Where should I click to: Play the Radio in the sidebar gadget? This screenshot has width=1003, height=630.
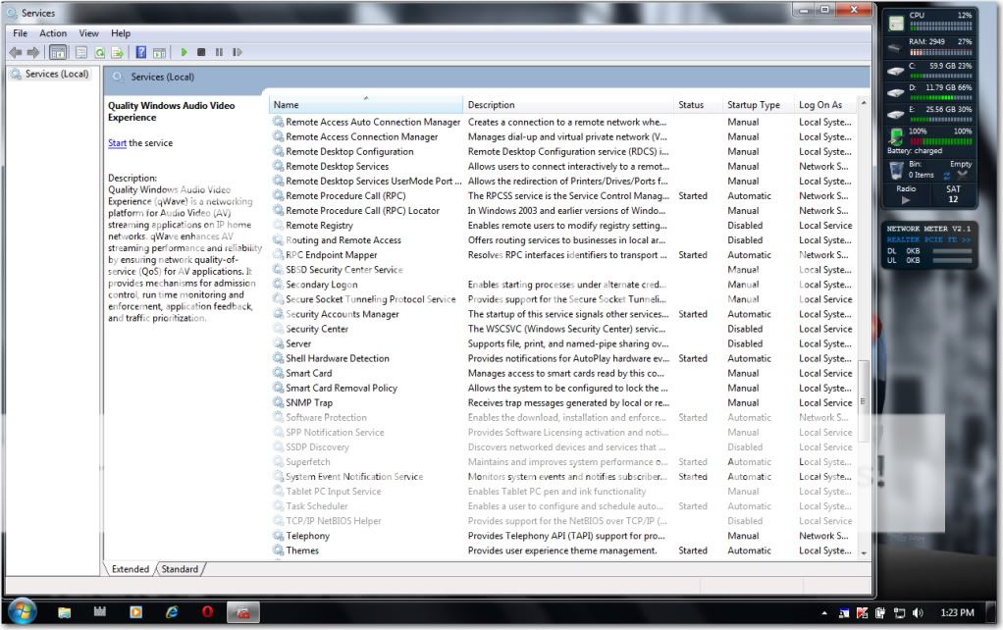coord(906,199)
